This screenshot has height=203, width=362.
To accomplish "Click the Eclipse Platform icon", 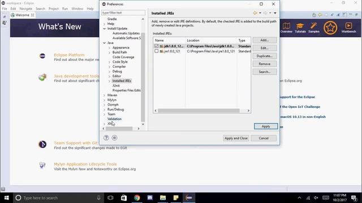I will pos(42,56).
